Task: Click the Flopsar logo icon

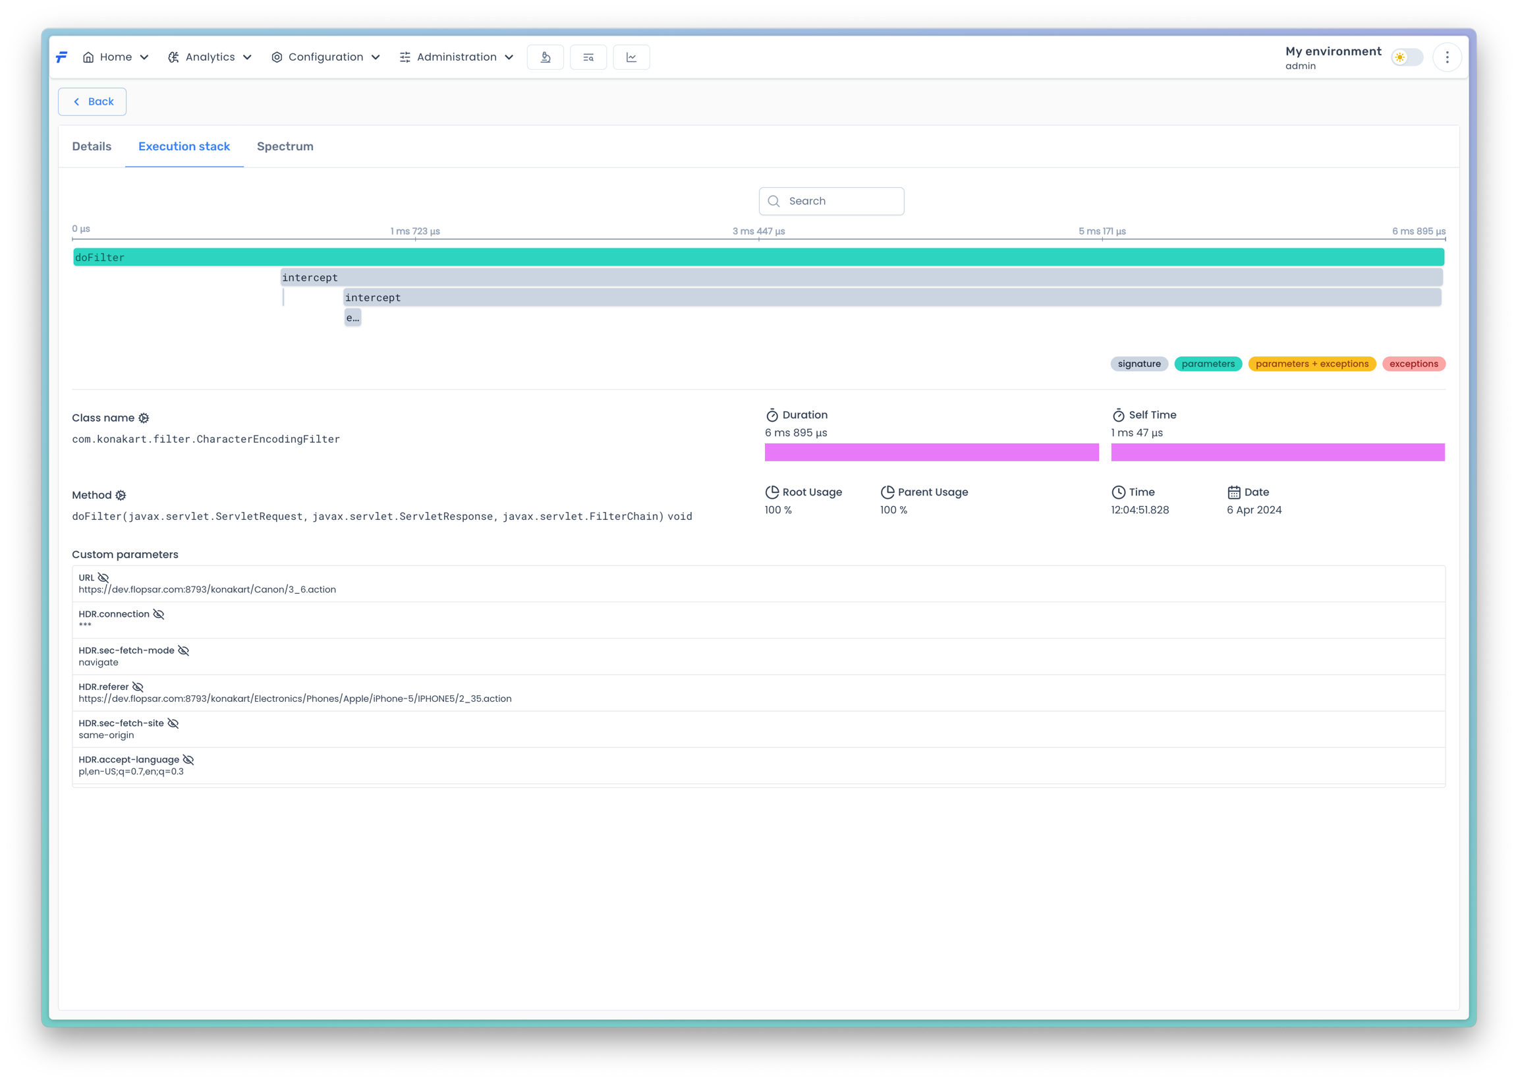Action: click(x=62, y=57)
